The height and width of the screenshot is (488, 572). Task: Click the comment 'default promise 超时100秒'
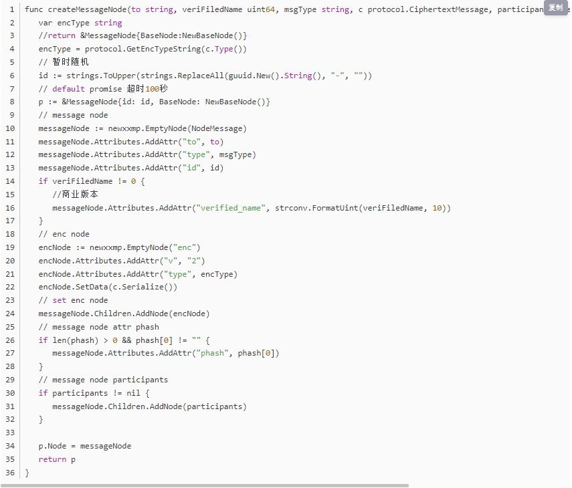pyautogui.click(x=110, y=88)
